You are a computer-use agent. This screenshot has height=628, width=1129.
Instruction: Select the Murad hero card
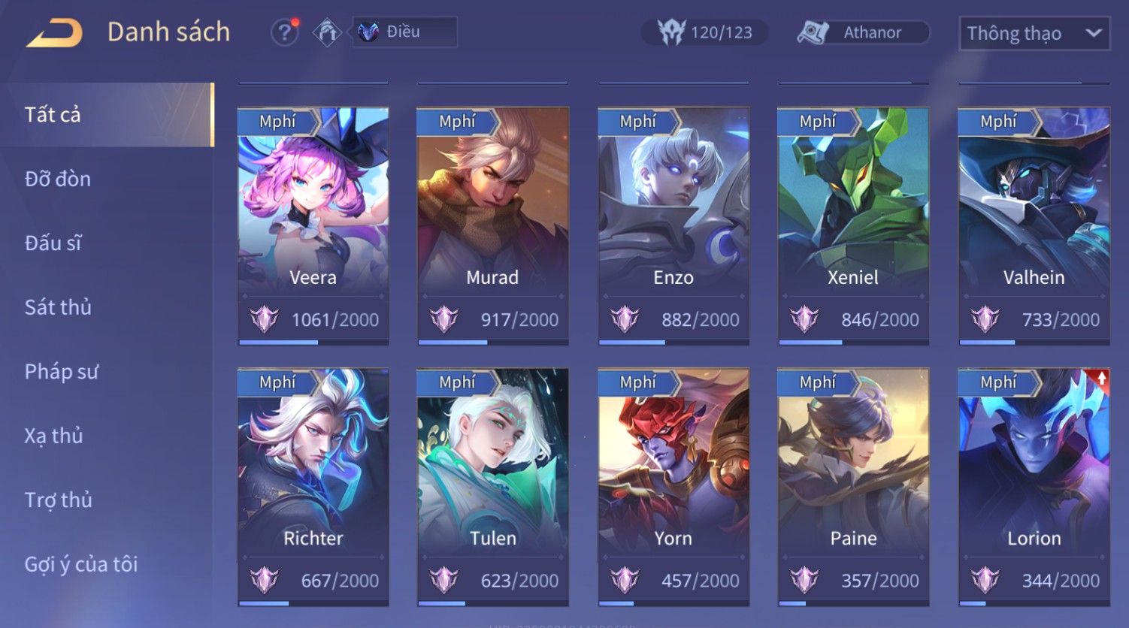[492, 226]
